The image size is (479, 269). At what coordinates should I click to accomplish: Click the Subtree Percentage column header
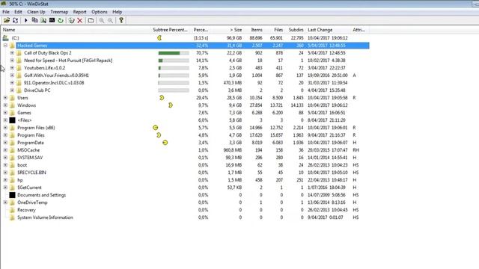(x=171, y=30)
